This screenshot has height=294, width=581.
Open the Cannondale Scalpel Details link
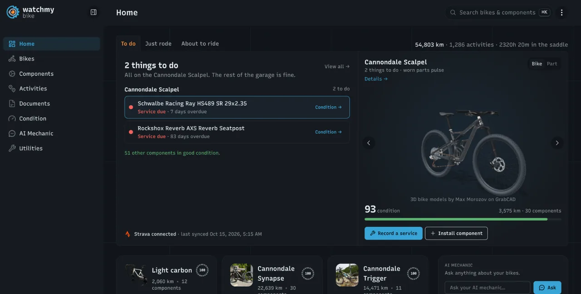376,79
